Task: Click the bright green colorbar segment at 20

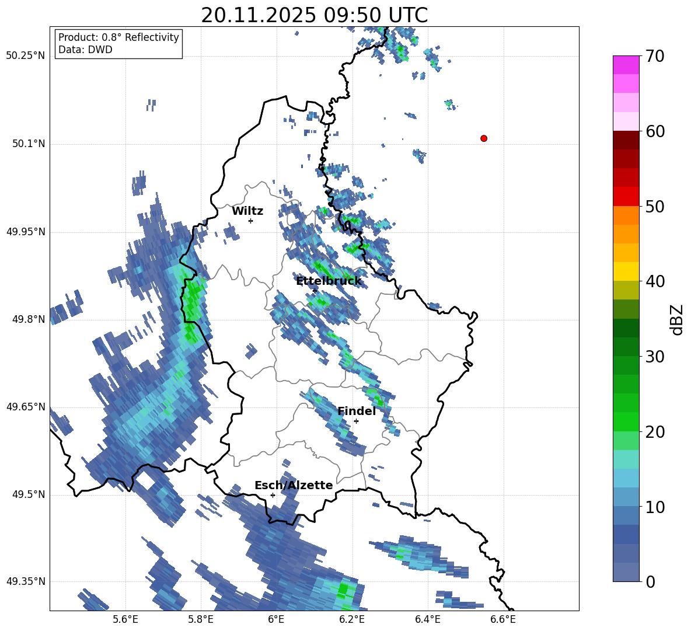Action: point(626,421)
